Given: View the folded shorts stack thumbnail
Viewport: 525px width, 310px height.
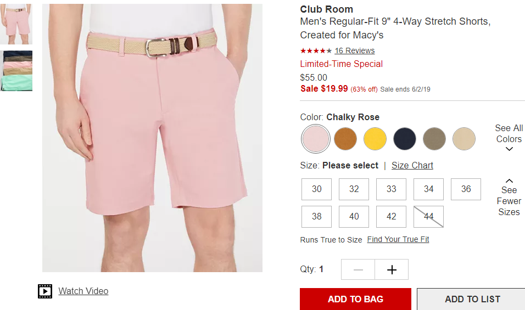Looking at the screenshot, I should (16, 71).
